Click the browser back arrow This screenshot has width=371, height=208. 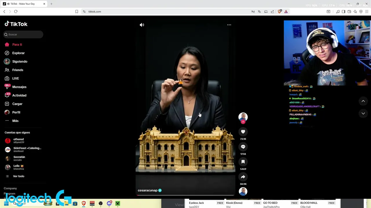(x=4, y=12)
